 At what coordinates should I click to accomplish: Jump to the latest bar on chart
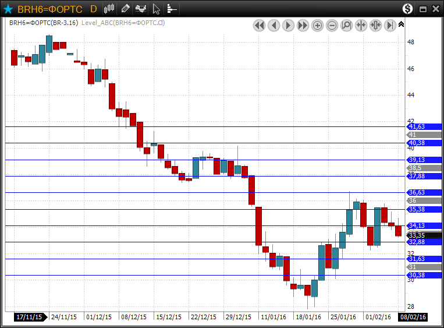click(x=390, y=25)
